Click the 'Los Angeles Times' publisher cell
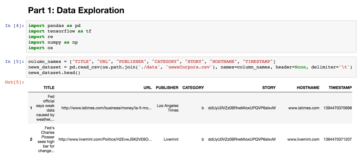 coord(168,108)
